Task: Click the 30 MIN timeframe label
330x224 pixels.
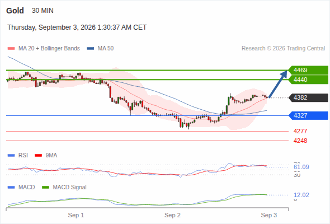Action: tap(43, 11)
